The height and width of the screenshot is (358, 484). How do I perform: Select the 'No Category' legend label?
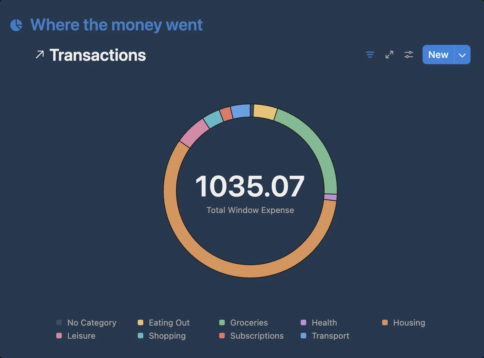click(x=92, y=323)
